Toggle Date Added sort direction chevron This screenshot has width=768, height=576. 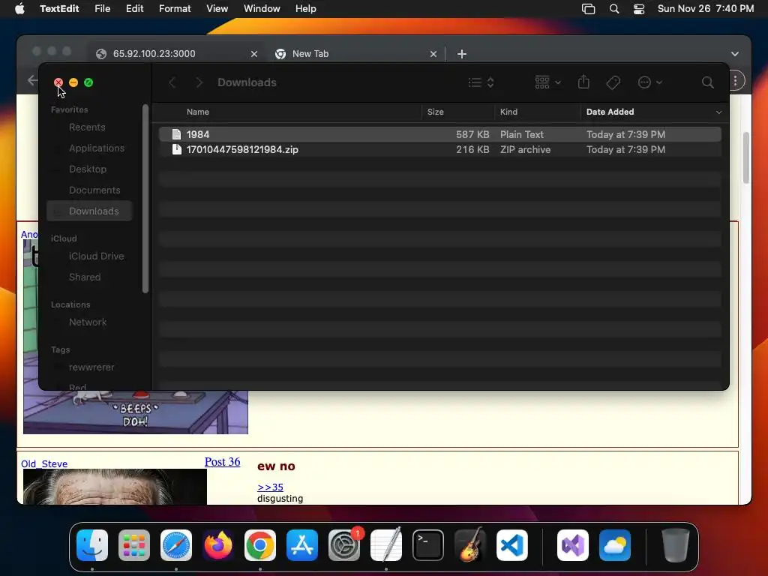pos(718,112)
